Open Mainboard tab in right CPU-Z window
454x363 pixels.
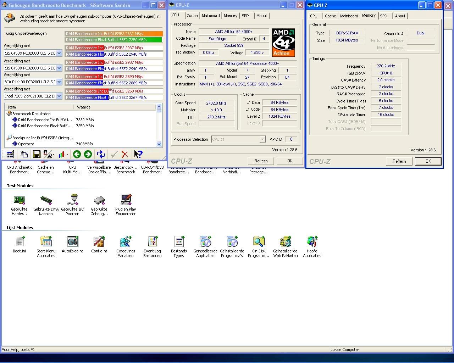coord(349,16)
